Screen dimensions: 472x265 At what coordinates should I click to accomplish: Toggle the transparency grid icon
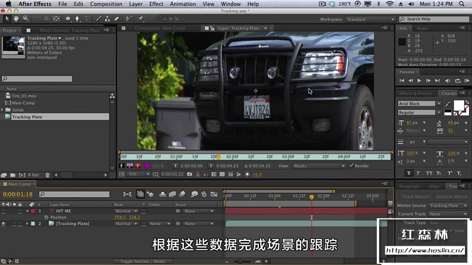(x=222, y=174)
